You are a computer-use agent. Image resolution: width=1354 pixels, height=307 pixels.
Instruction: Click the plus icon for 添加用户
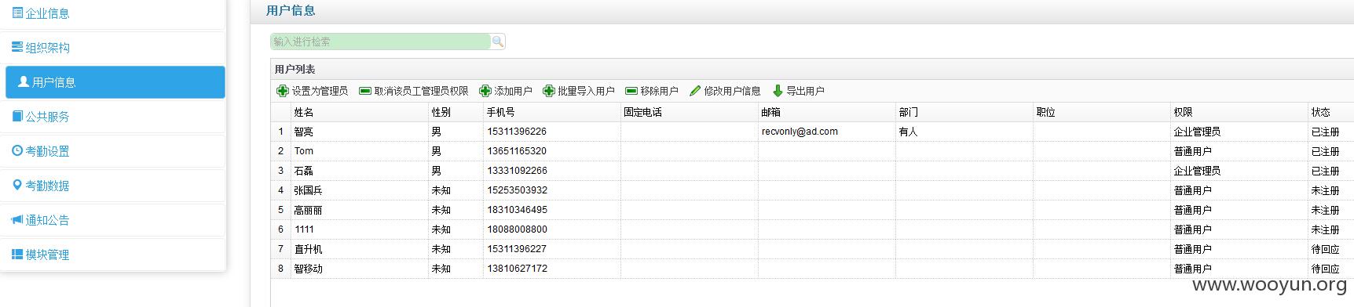(x=485, y=91)
